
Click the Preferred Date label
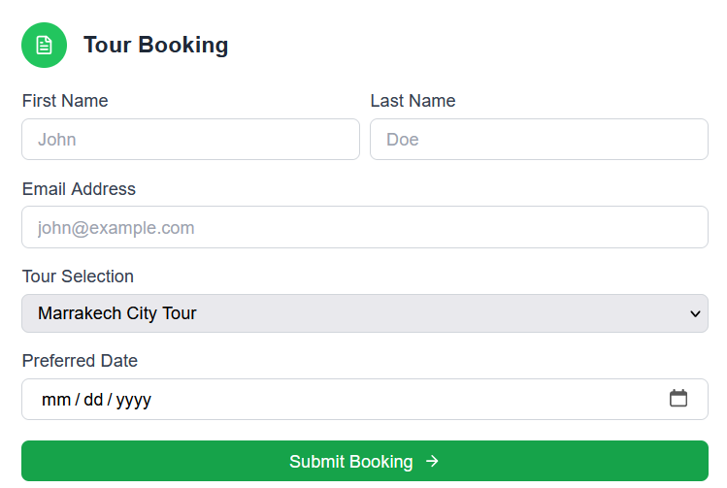click(80, 361)
